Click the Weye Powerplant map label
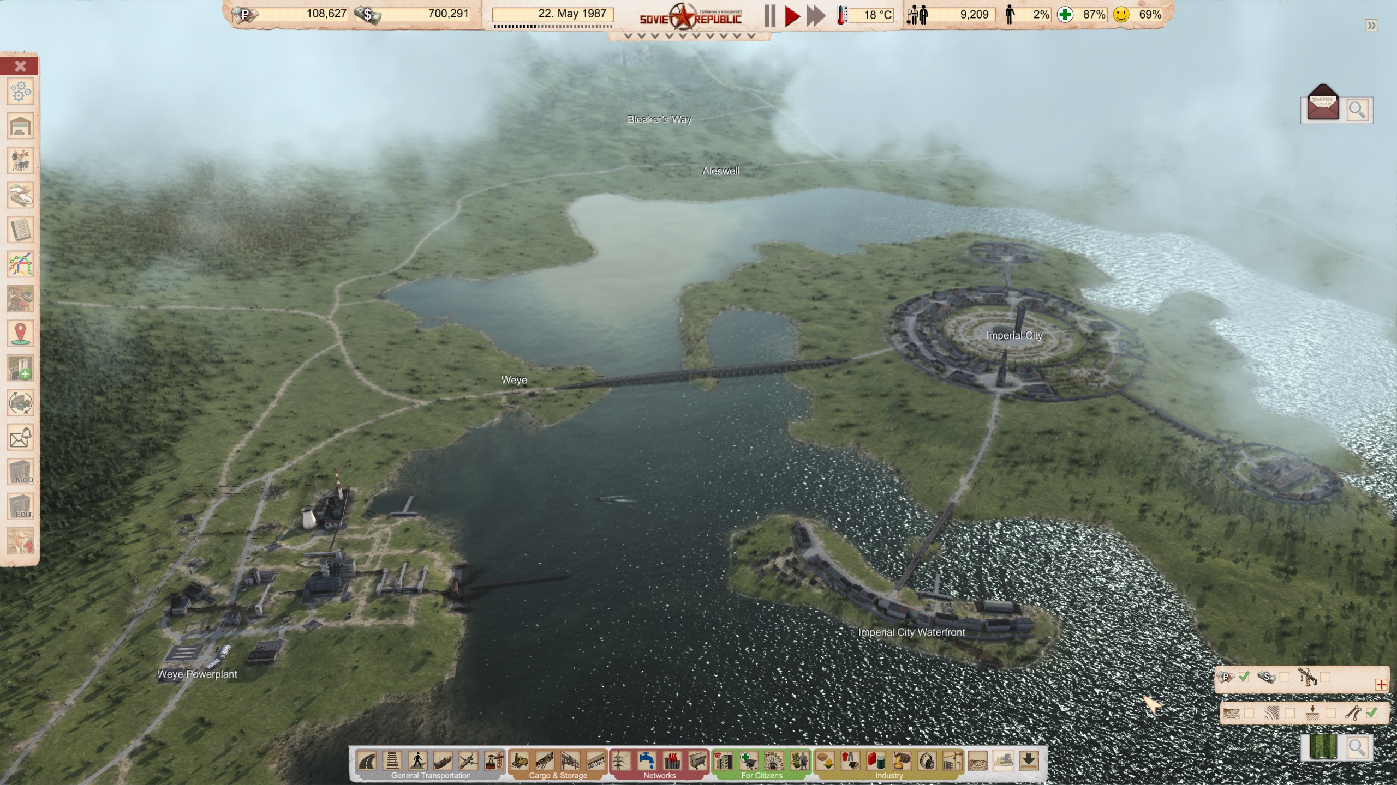The image size is (1397, 785). pos(197,674)
